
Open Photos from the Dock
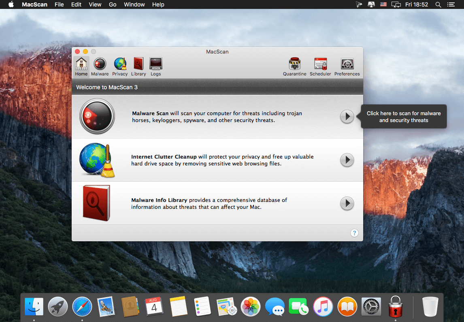click(x=251, y=307)
